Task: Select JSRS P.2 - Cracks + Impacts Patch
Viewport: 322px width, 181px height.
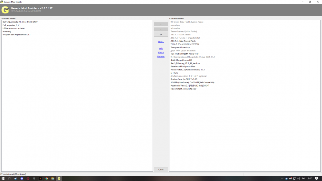Action: pyautogui.click(x=185, y=38)
